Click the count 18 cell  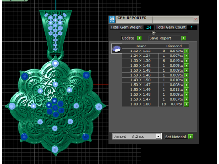tap(164, 104)
